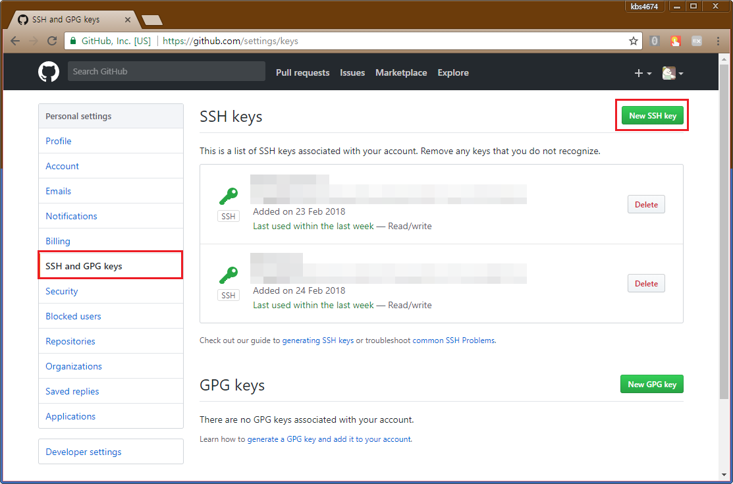733x484 pixels.
Task: Click the GitHub Octocat logo
Action: coord(49,72)
